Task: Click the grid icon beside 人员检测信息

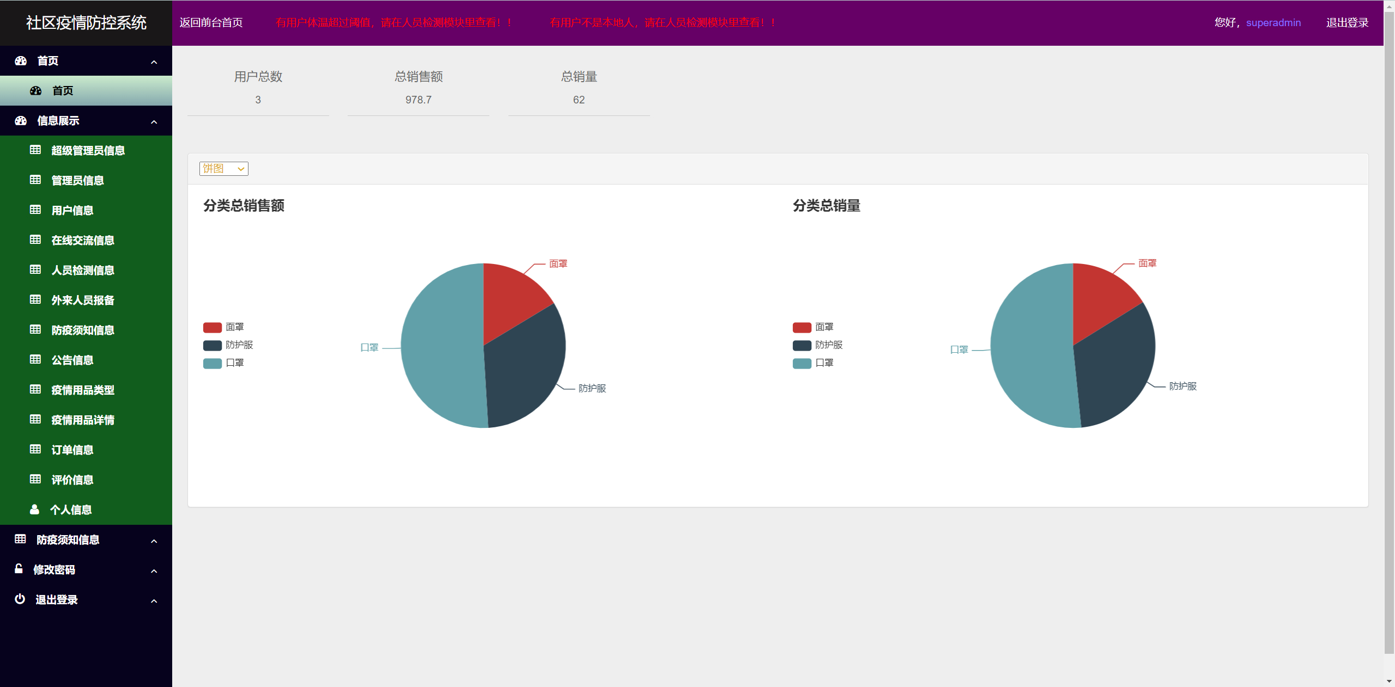Action: tap(35, 270)
